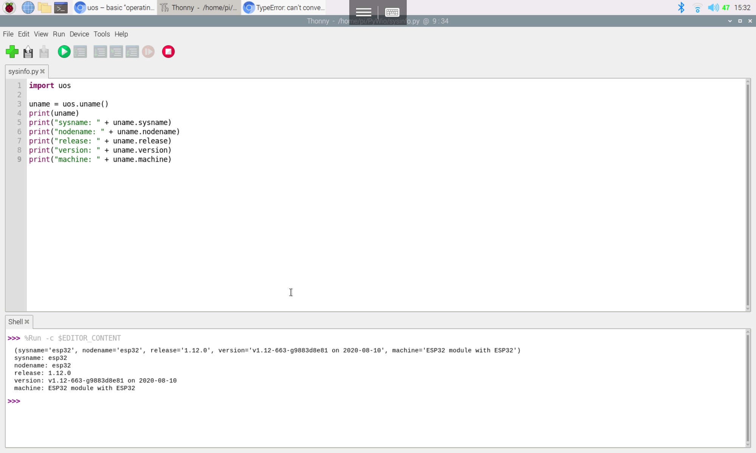Click the Debug current script icon
The height and width of the screenshot is (453, 756).
(80, 52)
